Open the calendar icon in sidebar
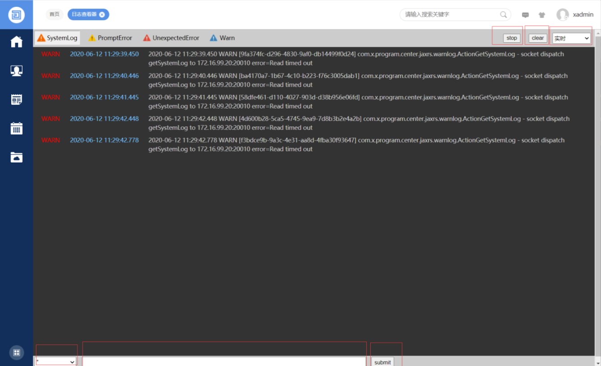The image size is (601, 366). pyautogui.click(x=17, y=128)
